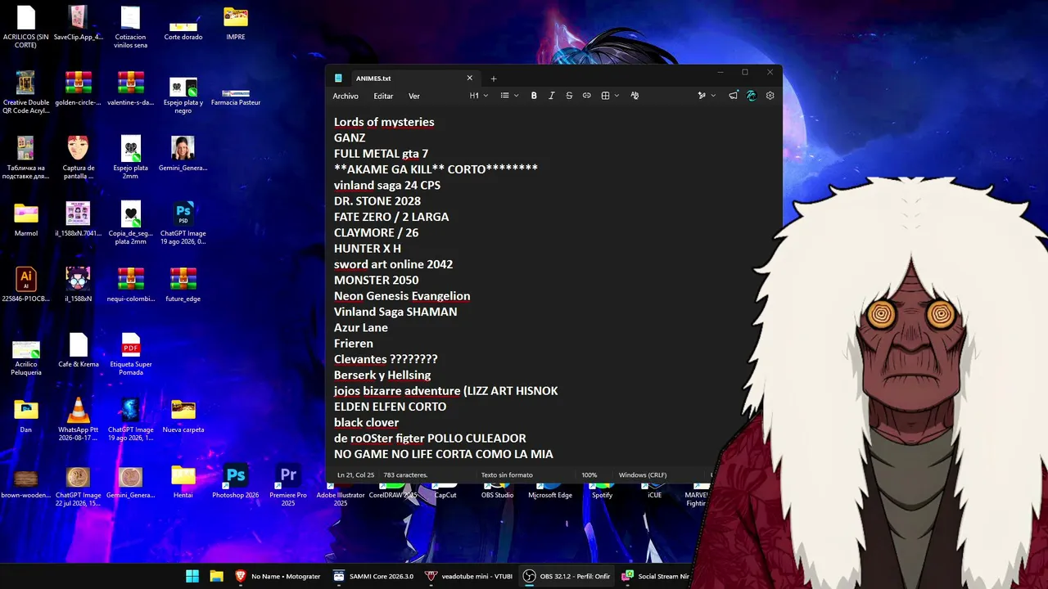This screenshot has width=1048, height=589.
Task: Select the 'Dan' desktop folder
Action: [26, 416]
